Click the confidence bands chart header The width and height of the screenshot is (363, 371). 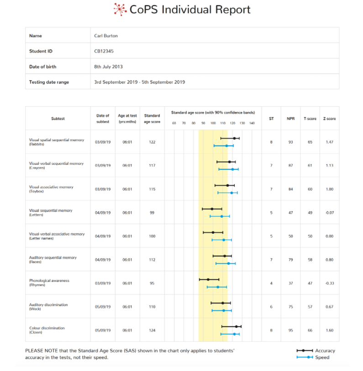click(x=213, y=113)
